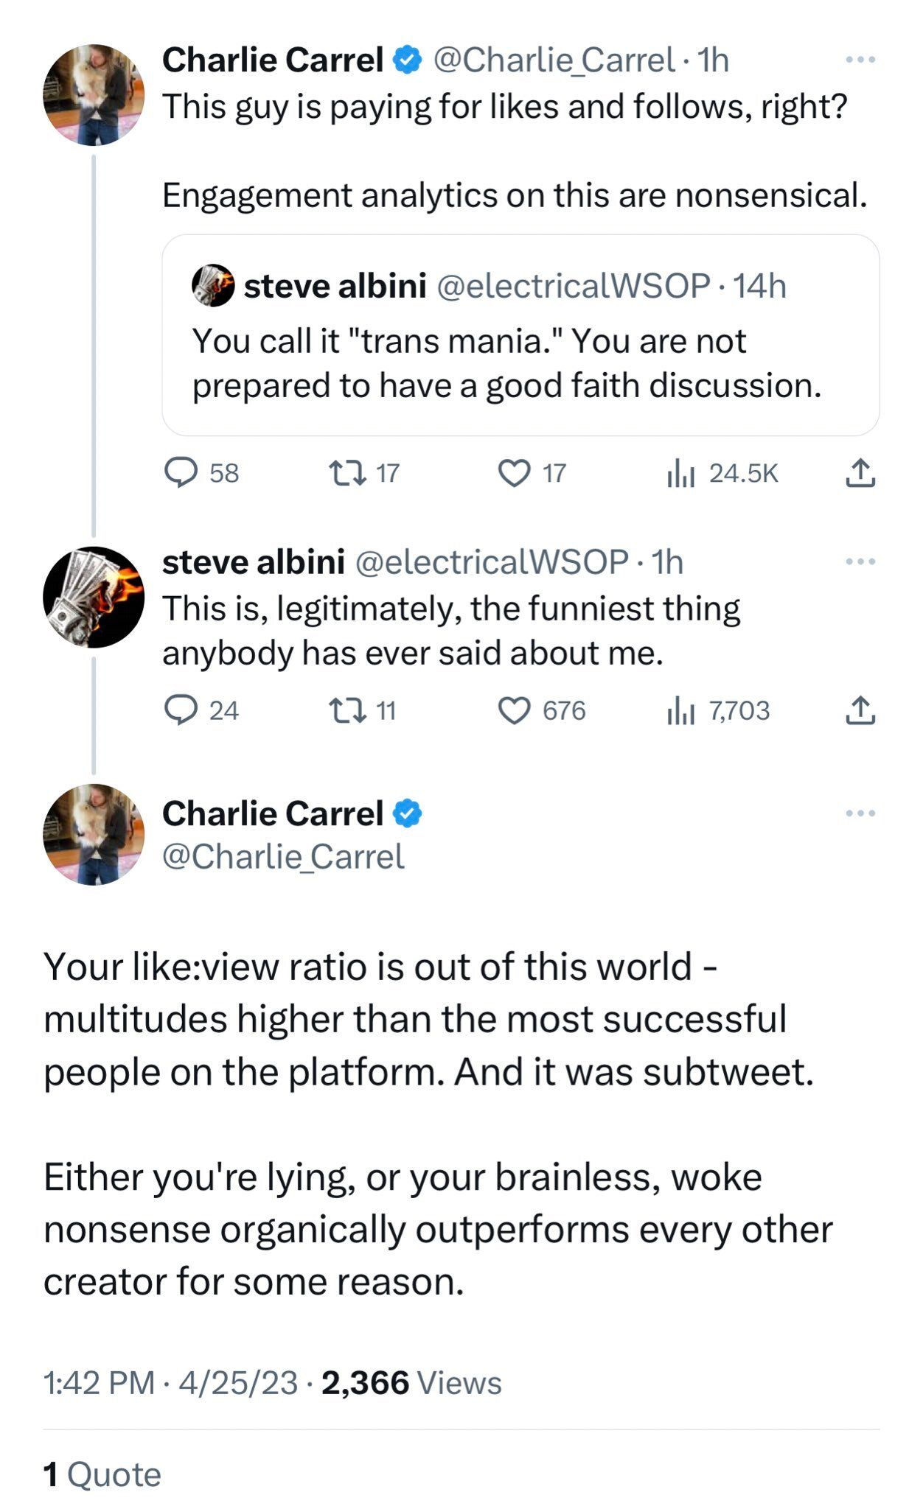
Task: Like the first tweet with 17 likes
Action: (x=514, y=473)
